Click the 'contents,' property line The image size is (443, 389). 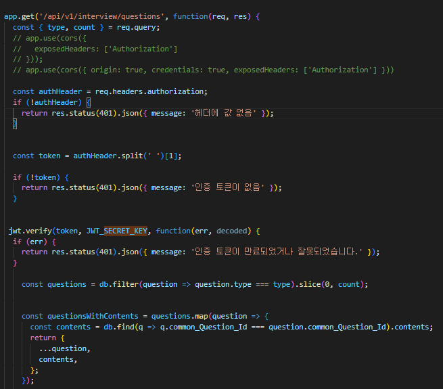pos(58,360)
